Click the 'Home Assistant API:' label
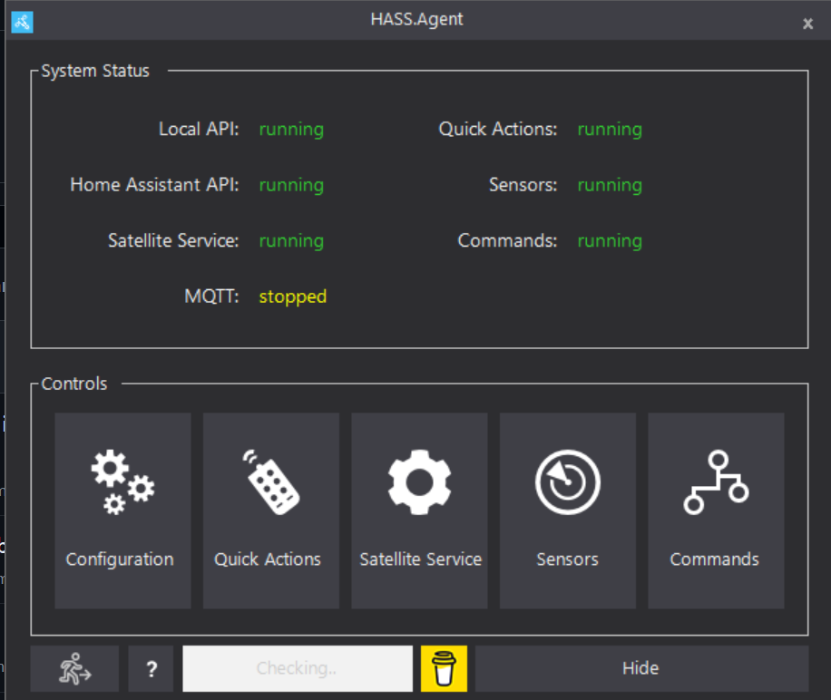This screenshot has height=700, width=831. (154, 184)
